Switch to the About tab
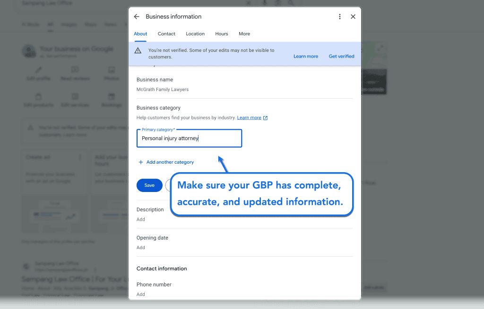 140,34
